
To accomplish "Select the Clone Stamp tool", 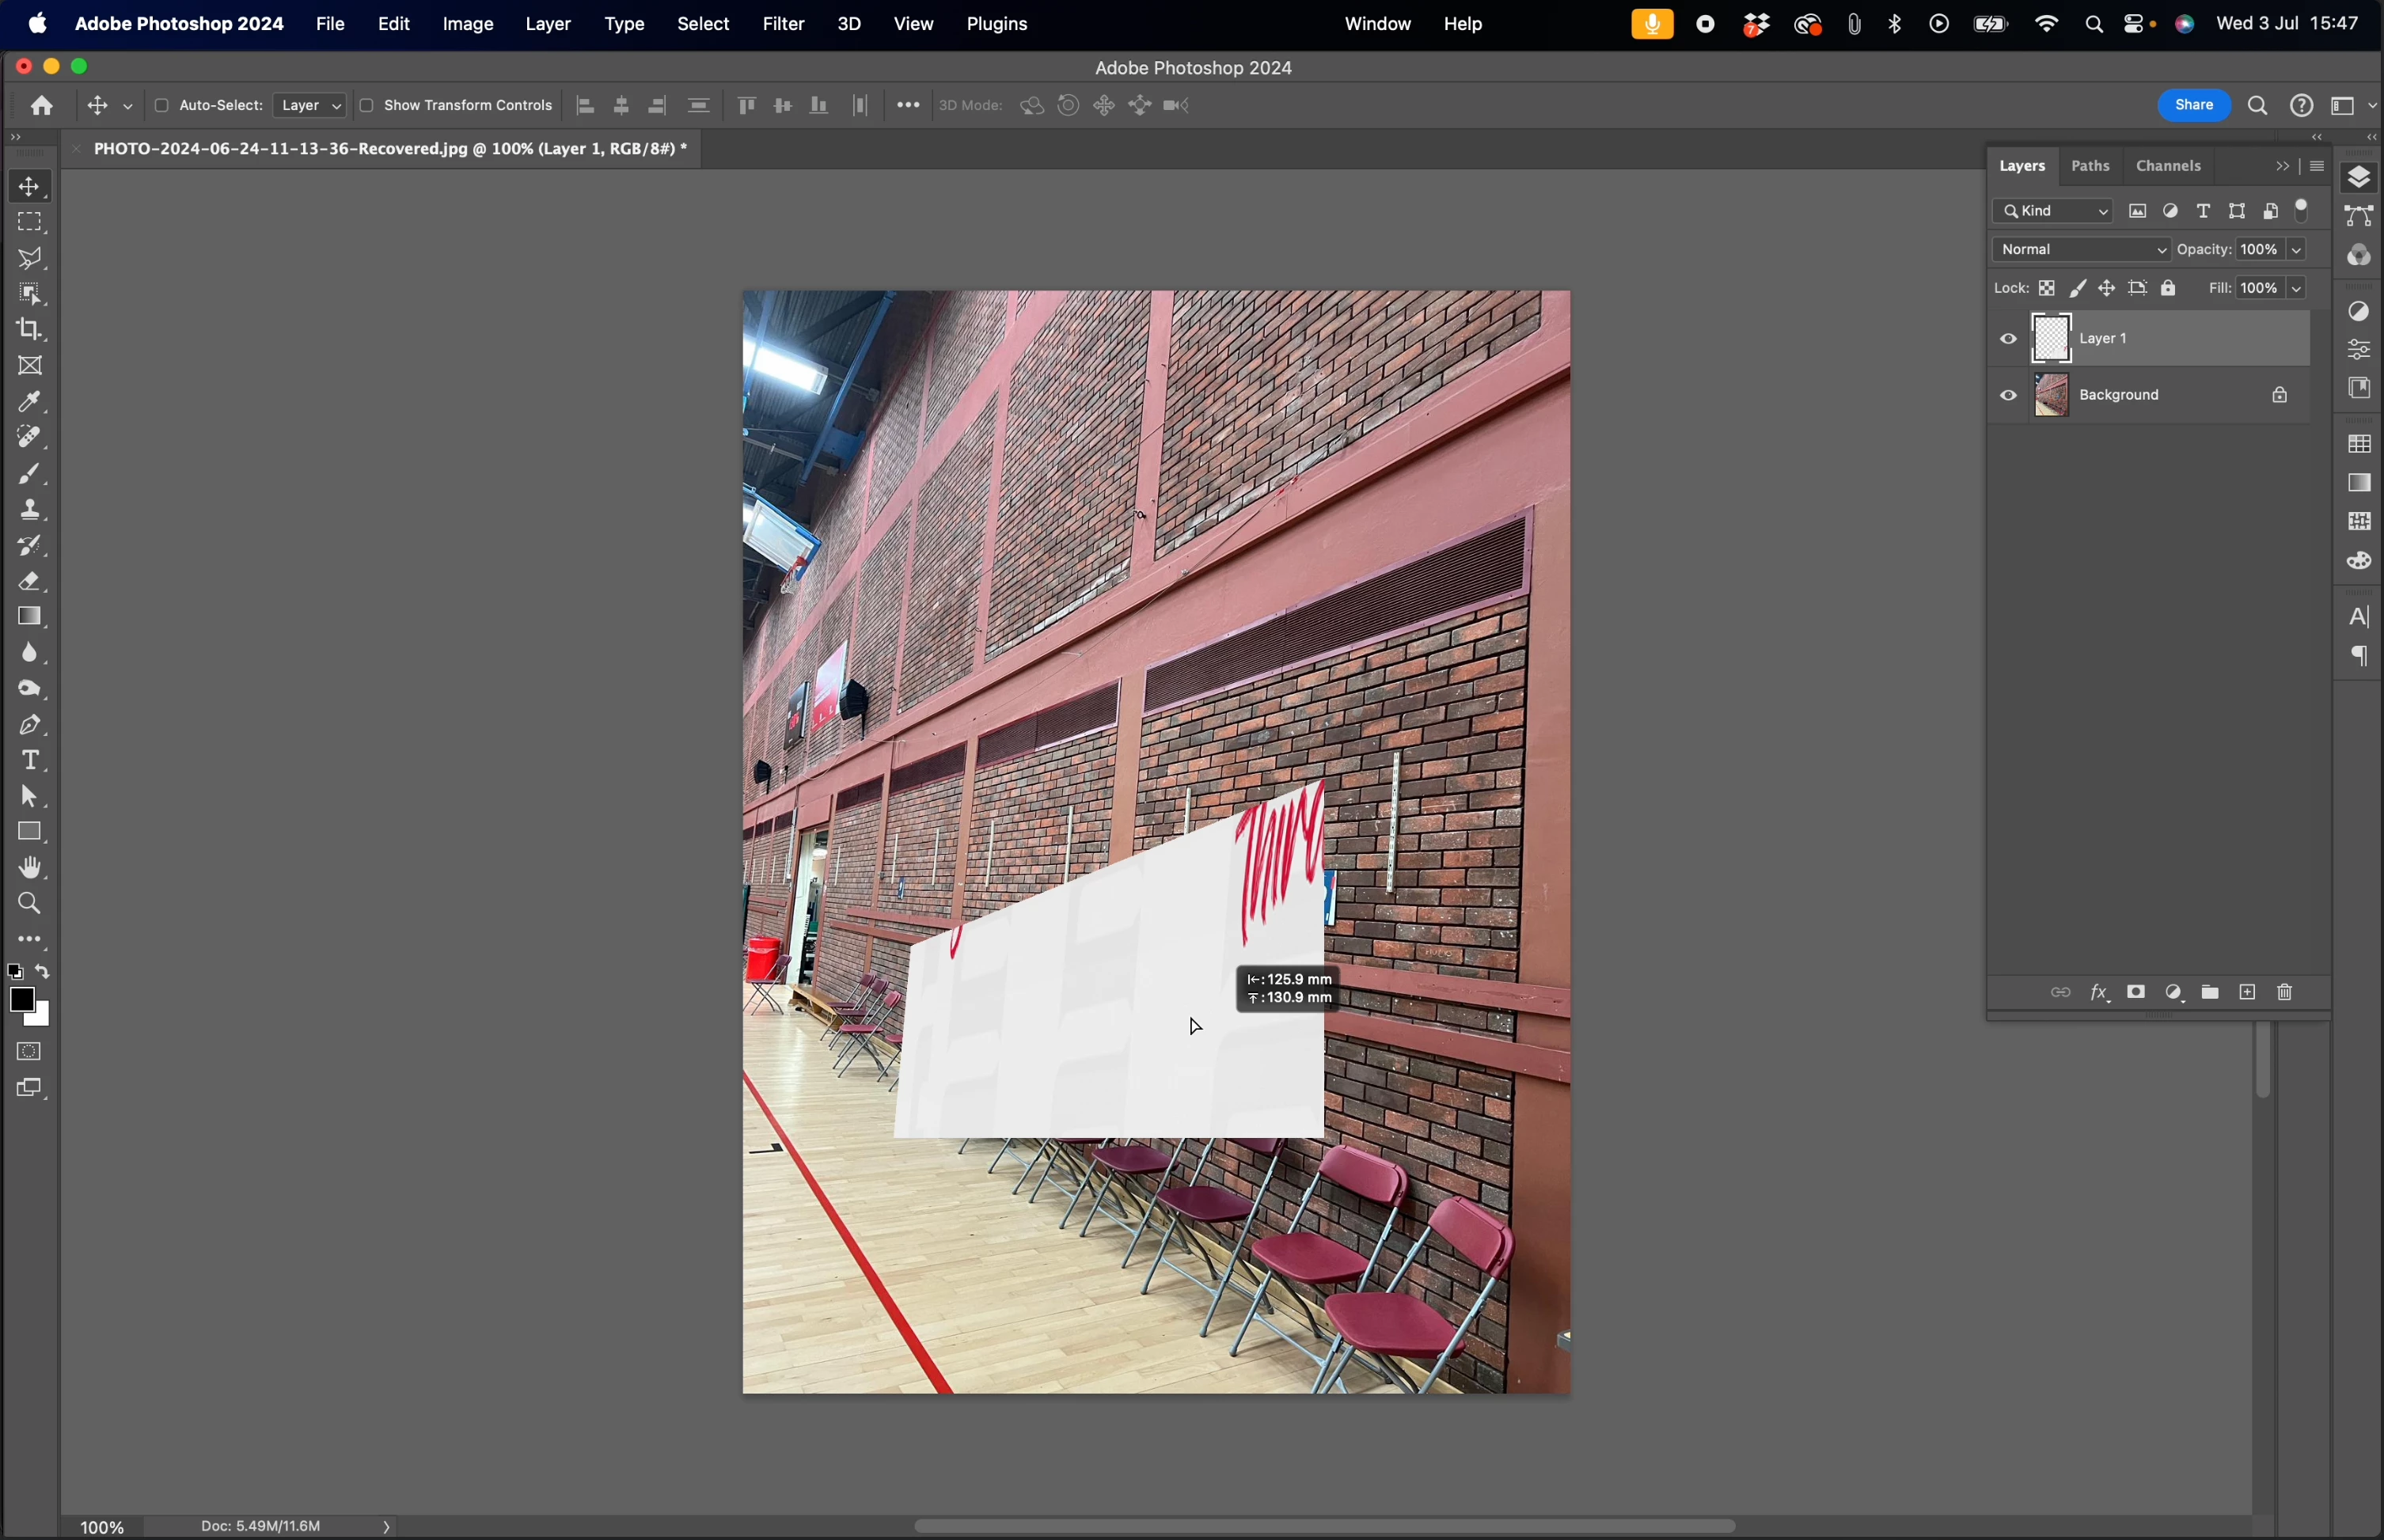I will coord(30,510).
